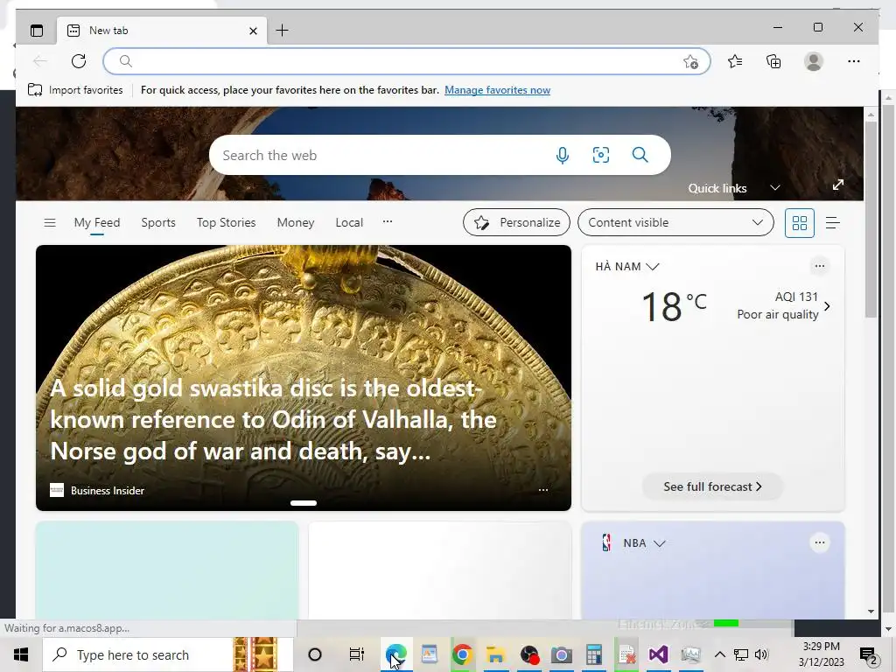896x672 pixels.
Task: Open the Content visible dropdown
Action: coord(675,222)
